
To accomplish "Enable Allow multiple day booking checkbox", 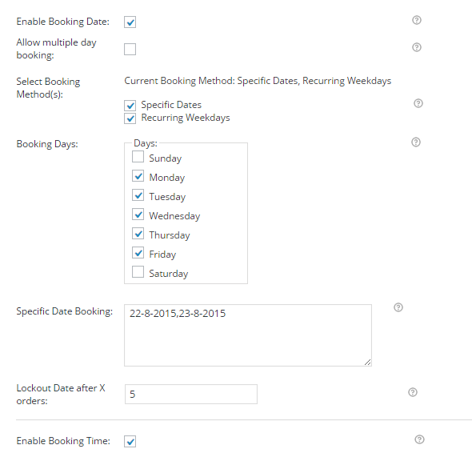I will click(x=130, y=49).
